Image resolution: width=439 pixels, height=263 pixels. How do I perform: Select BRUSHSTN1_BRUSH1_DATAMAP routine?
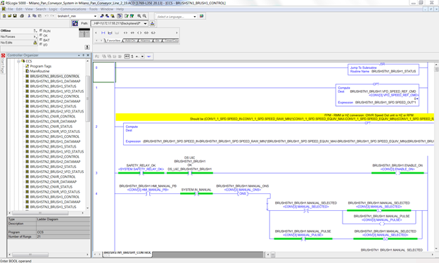(55, 82)
